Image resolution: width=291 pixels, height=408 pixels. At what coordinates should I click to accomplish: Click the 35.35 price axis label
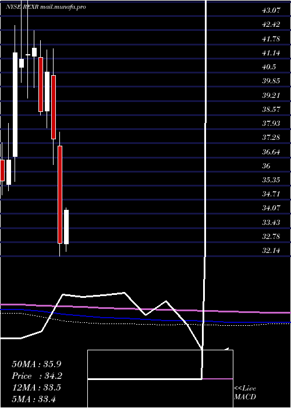pyautogui.click(x=271, y=180)
